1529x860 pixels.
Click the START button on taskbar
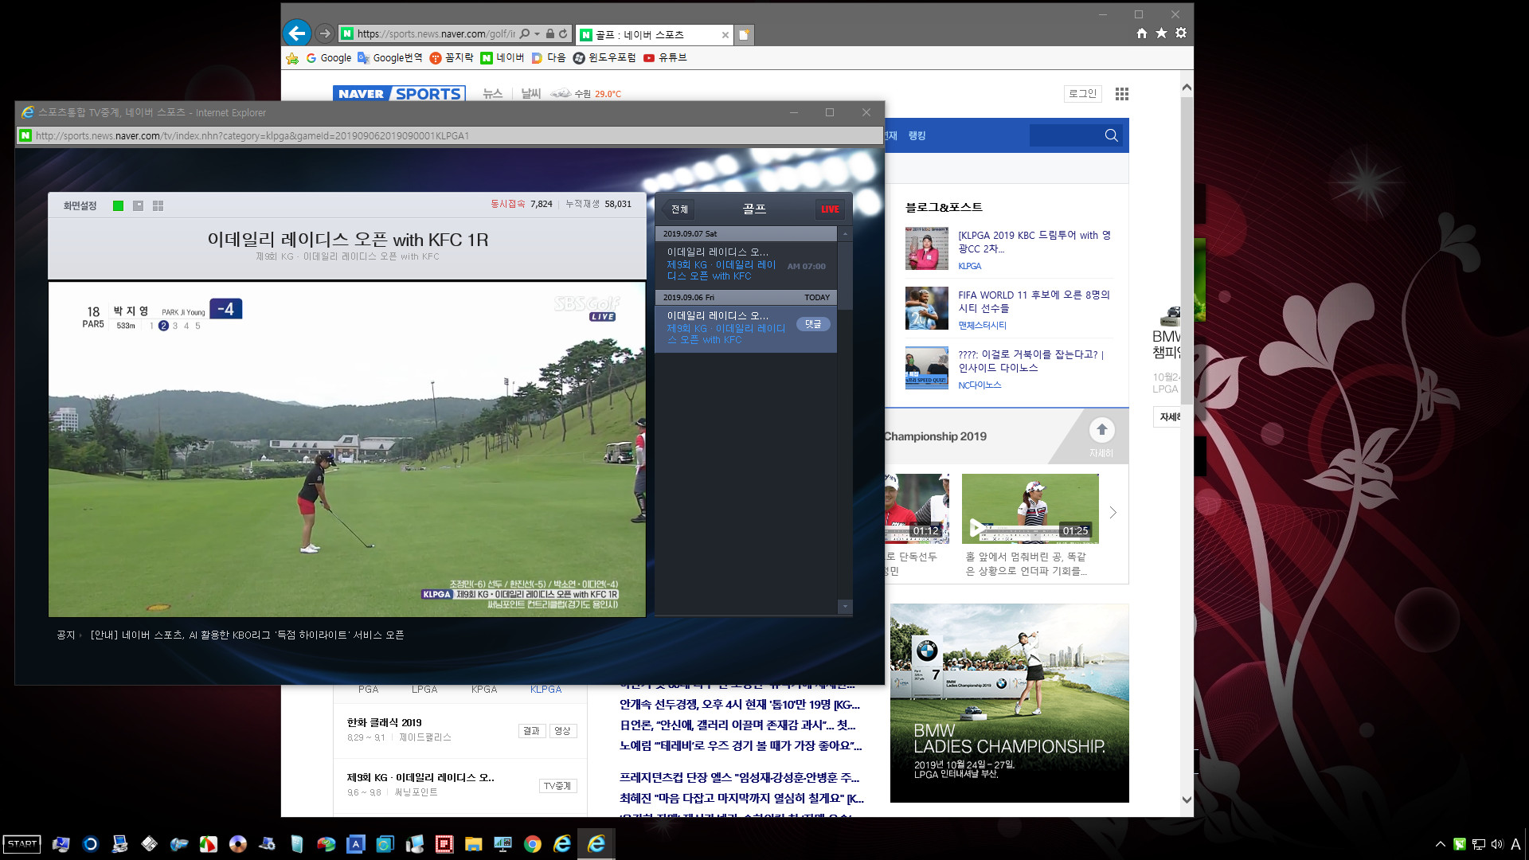(22, 844)
